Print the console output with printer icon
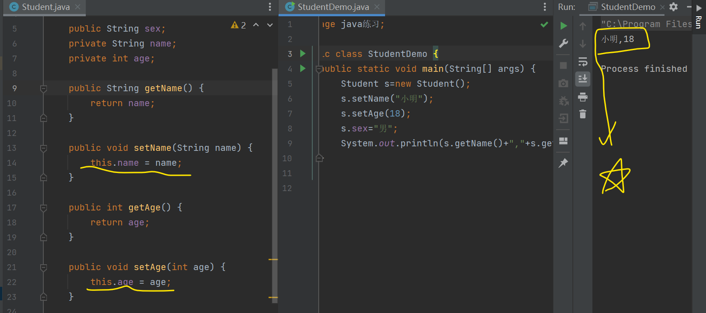 coord(583,97)
